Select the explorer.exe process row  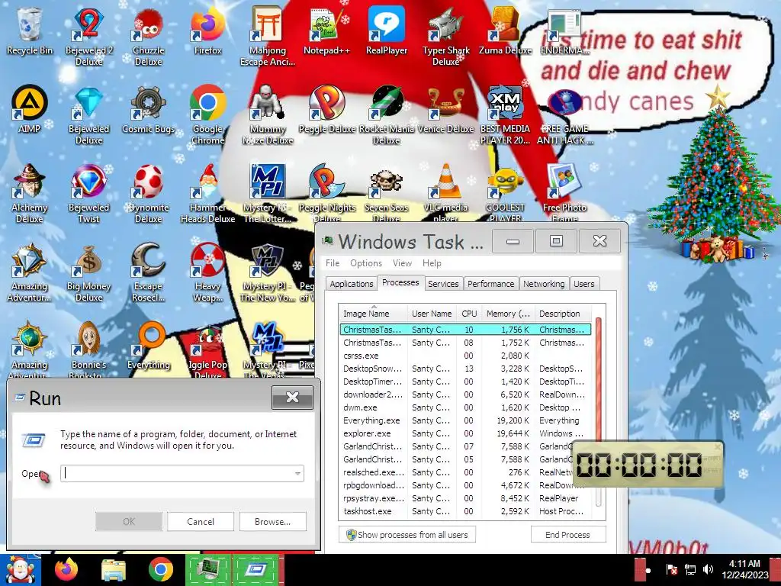[465, 433]
